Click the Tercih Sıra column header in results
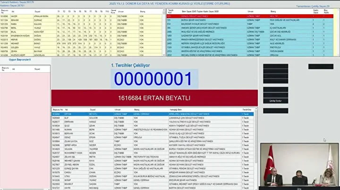The height and width of the screenshot is (190, 340). (246, 109)
